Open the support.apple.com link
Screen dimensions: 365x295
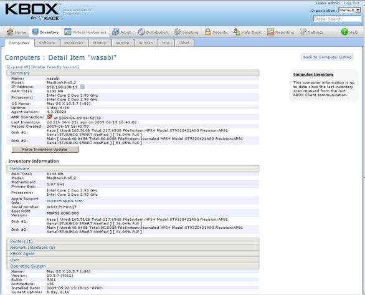pos(65,201)
